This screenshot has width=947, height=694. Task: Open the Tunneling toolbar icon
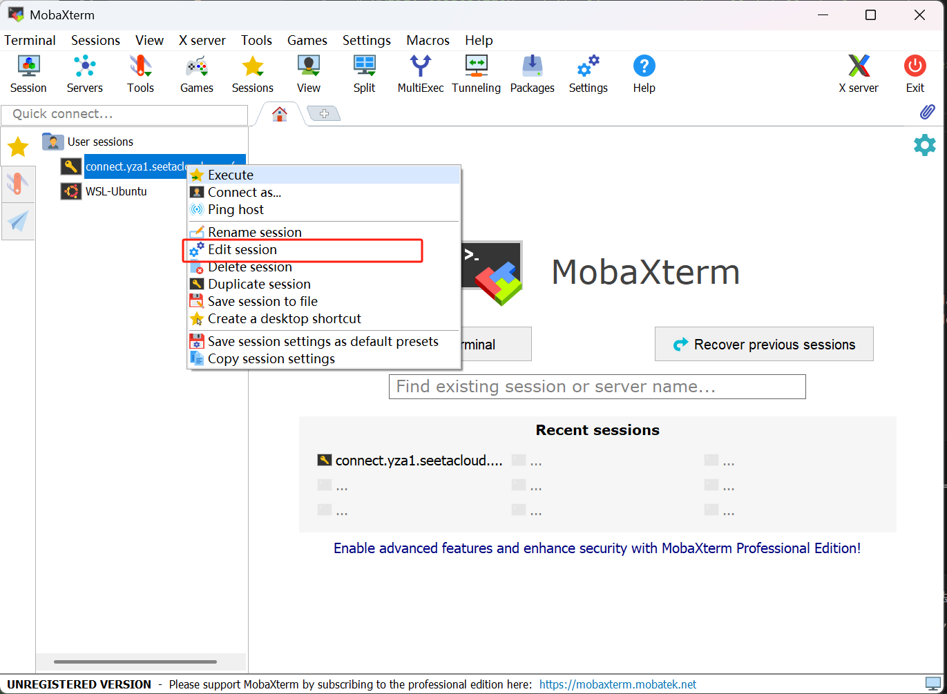[x=477, y=74]
